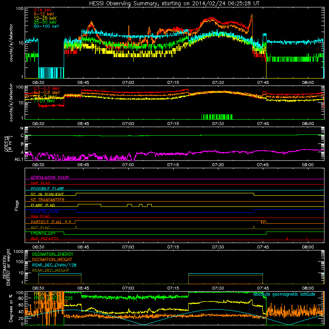
Task: Click counts/s/detector axis title of MeV panel
Action: pyautogui.click(x=11, y=102)
